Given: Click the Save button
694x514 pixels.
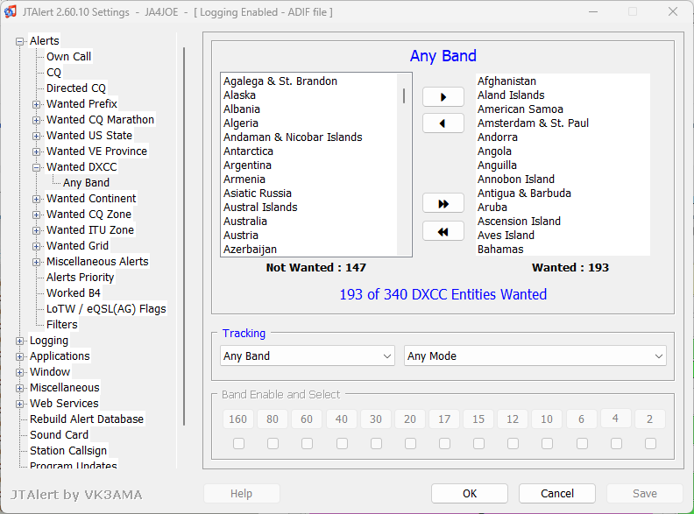Looking at the screenshot, I should click(x=644, y=494).
